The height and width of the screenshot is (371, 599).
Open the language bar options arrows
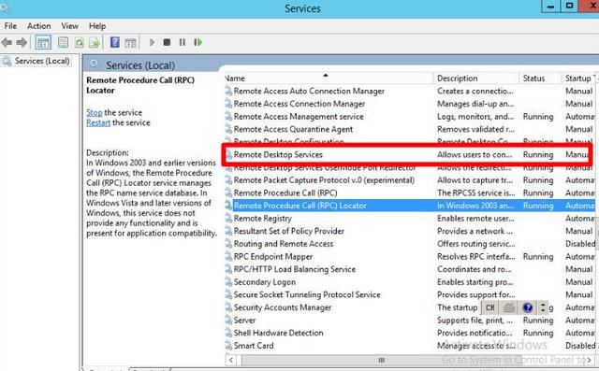click(x=543, y=307)
